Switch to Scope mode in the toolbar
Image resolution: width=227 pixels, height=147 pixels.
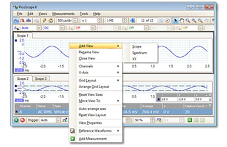point(16,21)
